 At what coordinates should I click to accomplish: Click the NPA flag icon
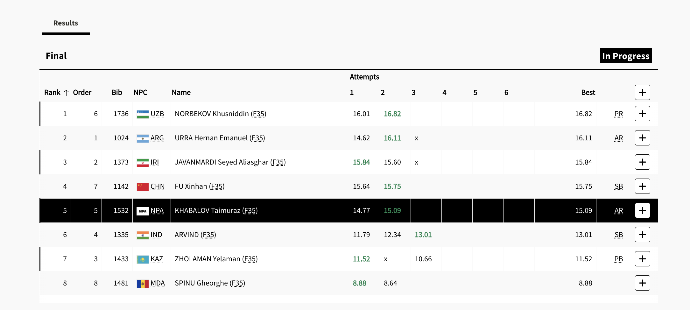coord(143,211)
